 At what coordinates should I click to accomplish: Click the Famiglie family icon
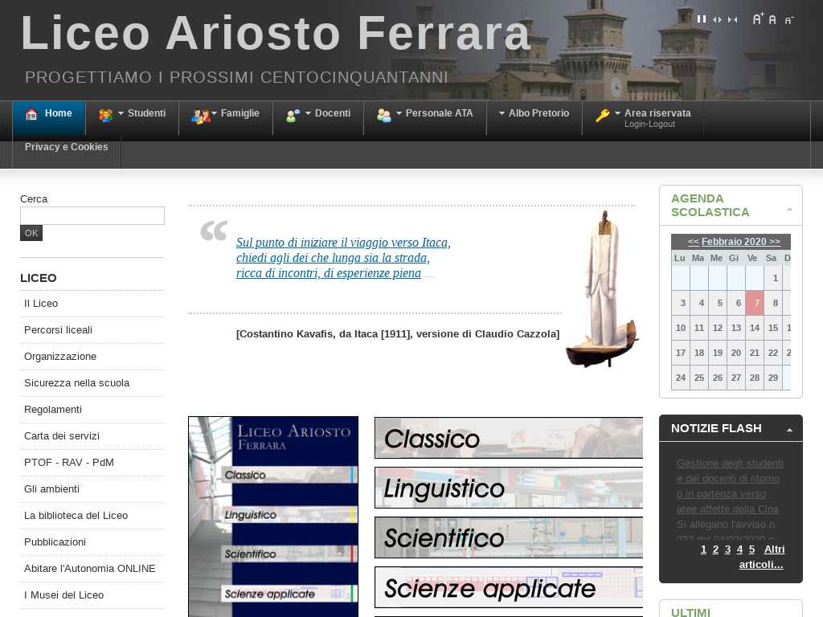(199, 116)
